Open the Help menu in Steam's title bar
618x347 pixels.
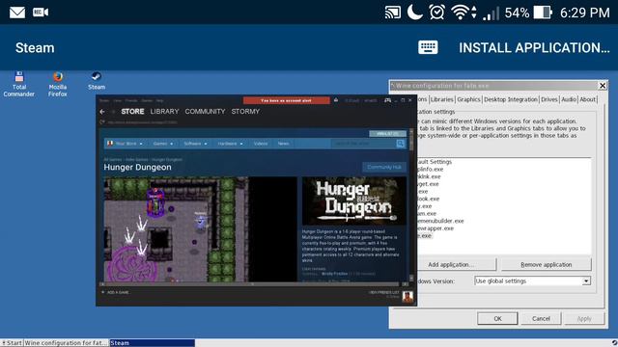click(159, 100)
